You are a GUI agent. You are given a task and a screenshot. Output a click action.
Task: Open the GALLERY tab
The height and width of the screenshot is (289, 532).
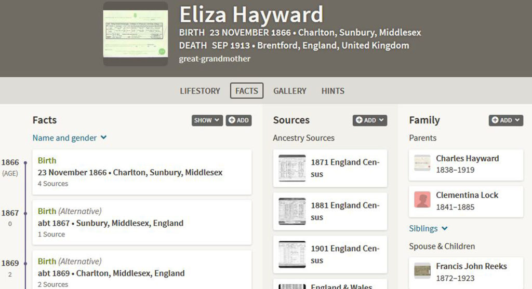[x=290, y=91]
